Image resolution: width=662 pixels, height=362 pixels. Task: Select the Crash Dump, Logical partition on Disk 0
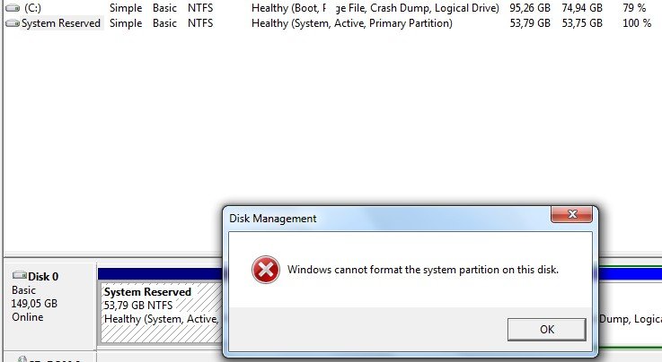tap(631, 313)
